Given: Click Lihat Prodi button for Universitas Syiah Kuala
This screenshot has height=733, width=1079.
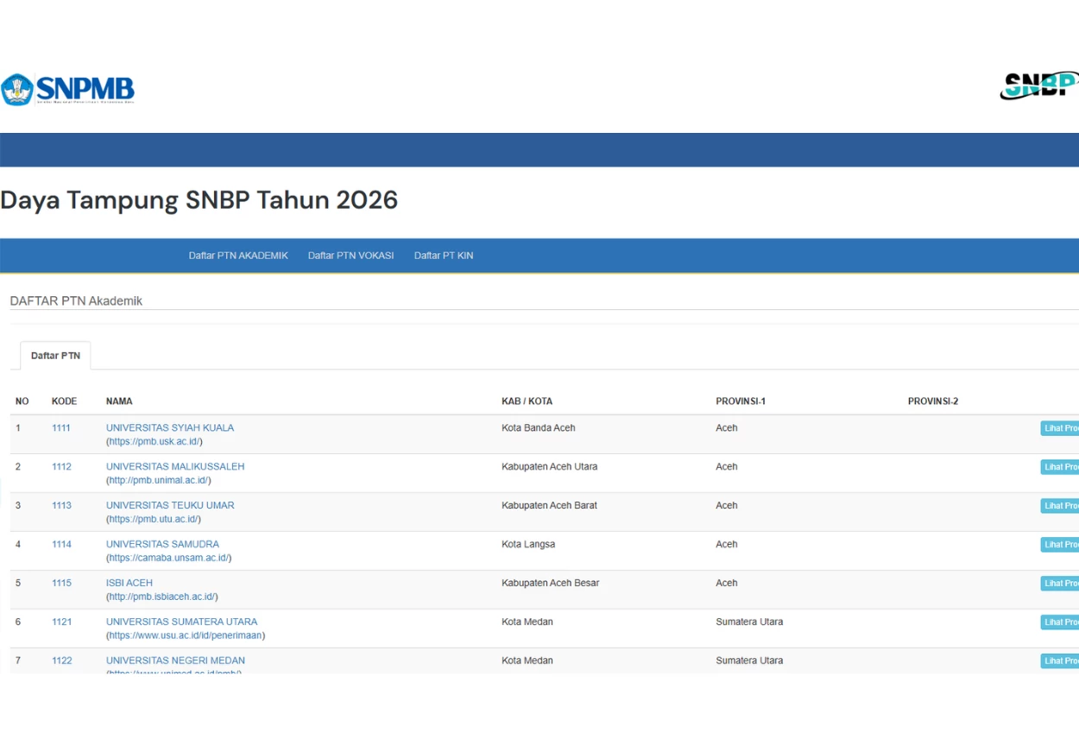Looking at the screenshot, I should tap(1060, 429).
